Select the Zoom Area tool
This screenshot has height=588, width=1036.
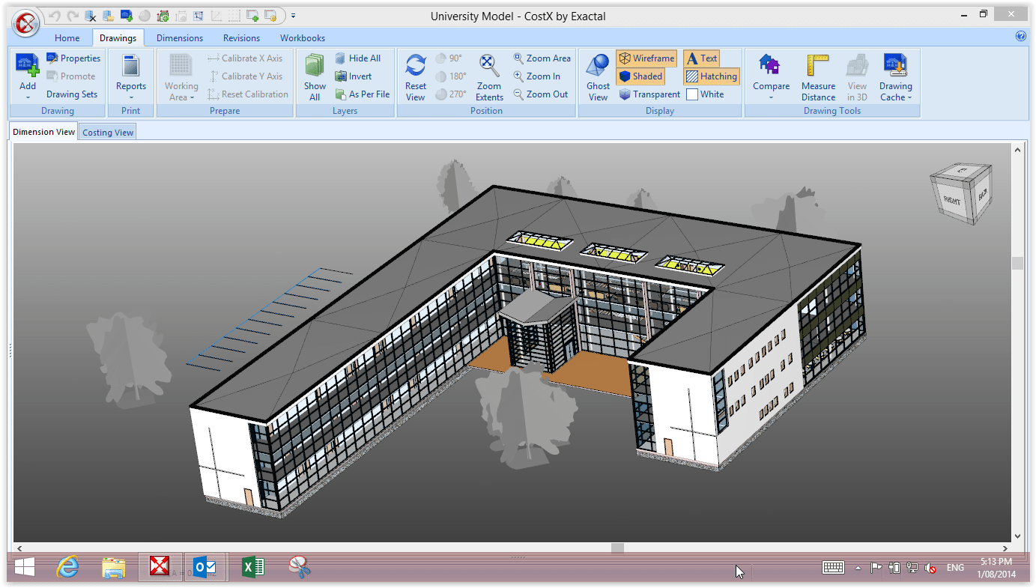point(542,58)
